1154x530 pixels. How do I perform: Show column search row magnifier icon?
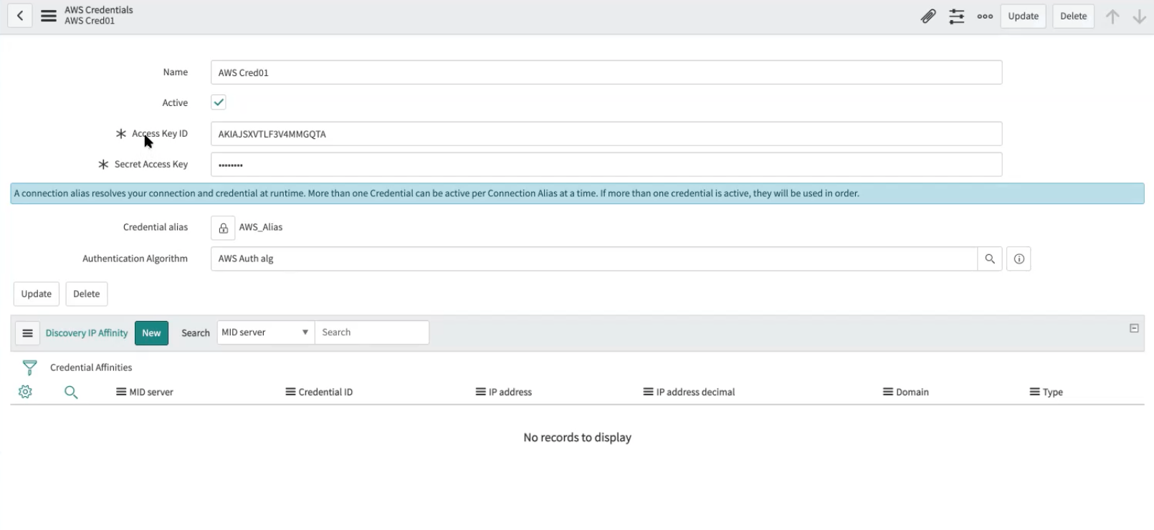pos(71,392)
